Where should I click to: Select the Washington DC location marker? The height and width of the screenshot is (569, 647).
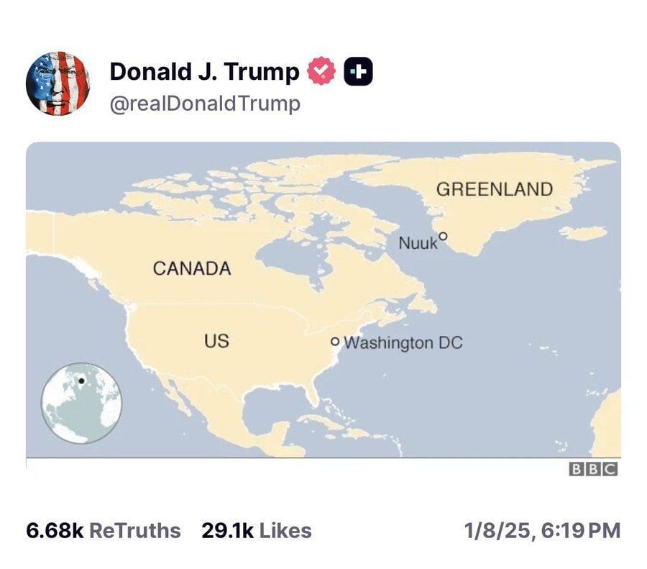(x=336, y=342)
